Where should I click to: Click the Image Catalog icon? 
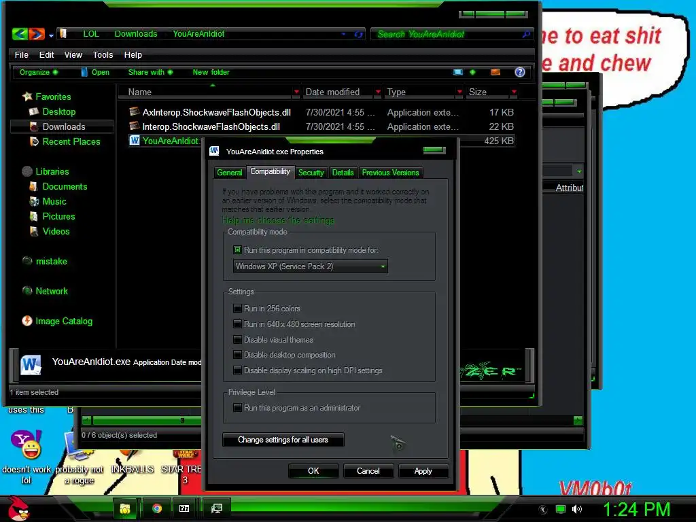coord(27,321)
